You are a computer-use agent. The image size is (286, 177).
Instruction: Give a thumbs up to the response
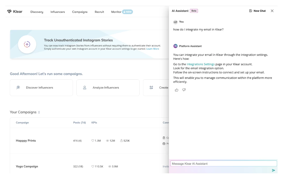177,90
